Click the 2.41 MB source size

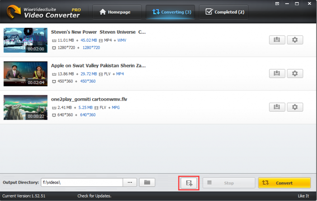coord(65,107)
